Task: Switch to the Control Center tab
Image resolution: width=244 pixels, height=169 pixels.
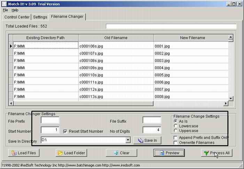Action: pos(17,17)
